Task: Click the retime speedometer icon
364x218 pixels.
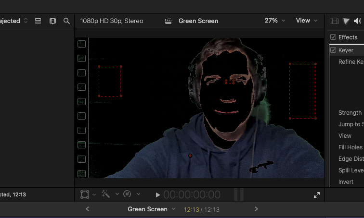Action: coord(127,194)
